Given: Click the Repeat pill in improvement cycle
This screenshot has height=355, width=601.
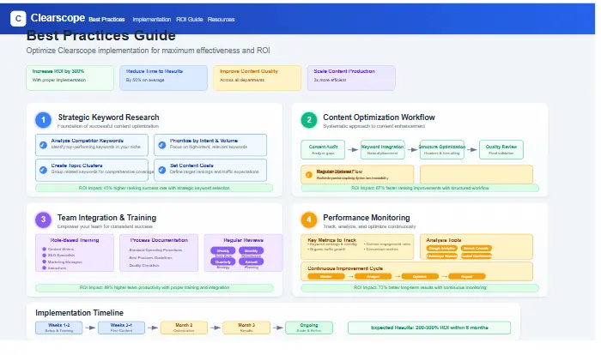Looking at the screenshot, I should tap(467, 276).
